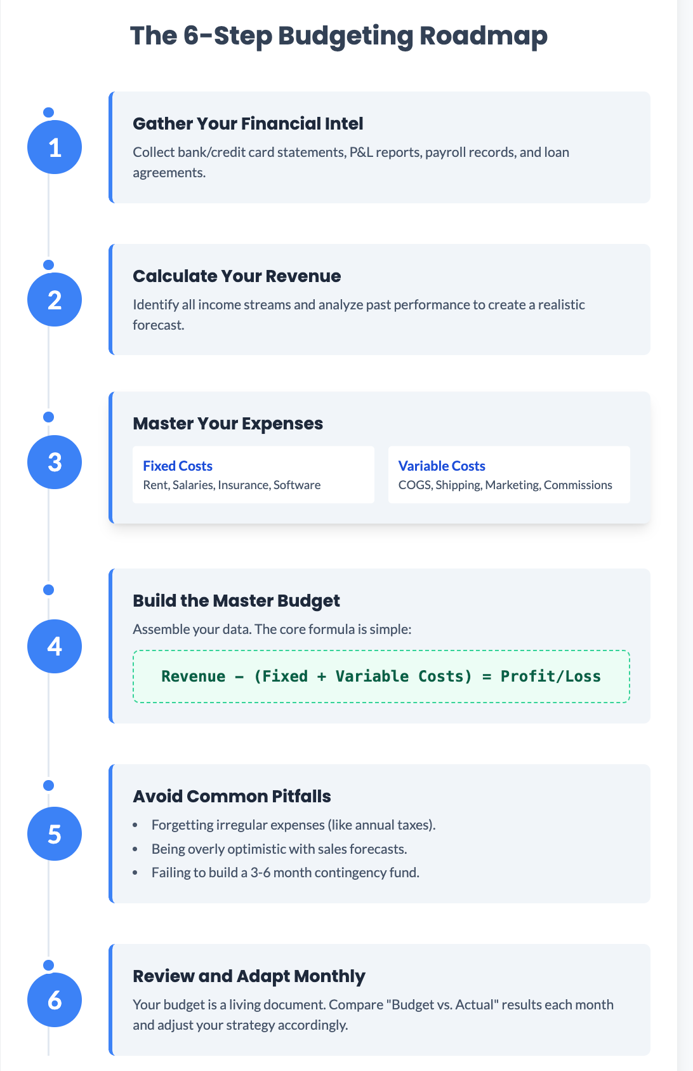Open the Variable Costs card
Image resolution: width=693 pixels, height=1071 pixels.
(x=509, y=475)
